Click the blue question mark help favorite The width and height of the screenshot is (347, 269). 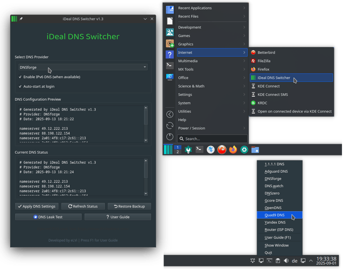pyautogui.click(x=170, y=54)
